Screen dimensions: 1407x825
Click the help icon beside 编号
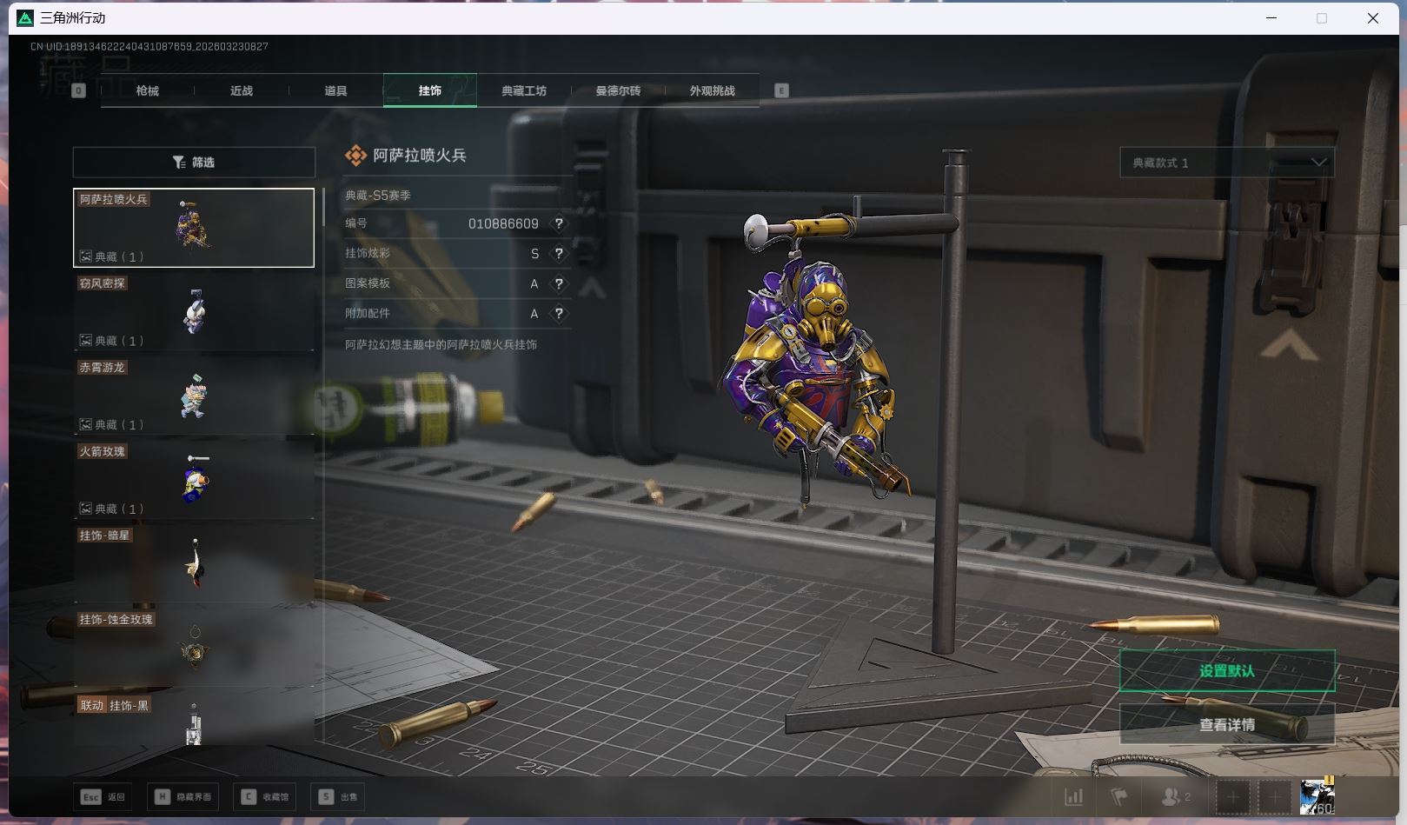(x=559, y=223)
